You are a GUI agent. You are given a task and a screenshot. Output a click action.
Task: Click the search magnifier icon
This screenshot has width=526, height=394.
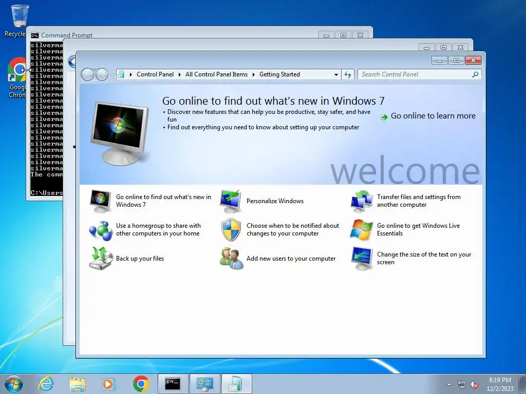475,74
